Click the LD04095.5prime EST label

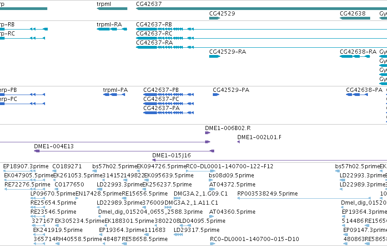[x=202, y=221]
